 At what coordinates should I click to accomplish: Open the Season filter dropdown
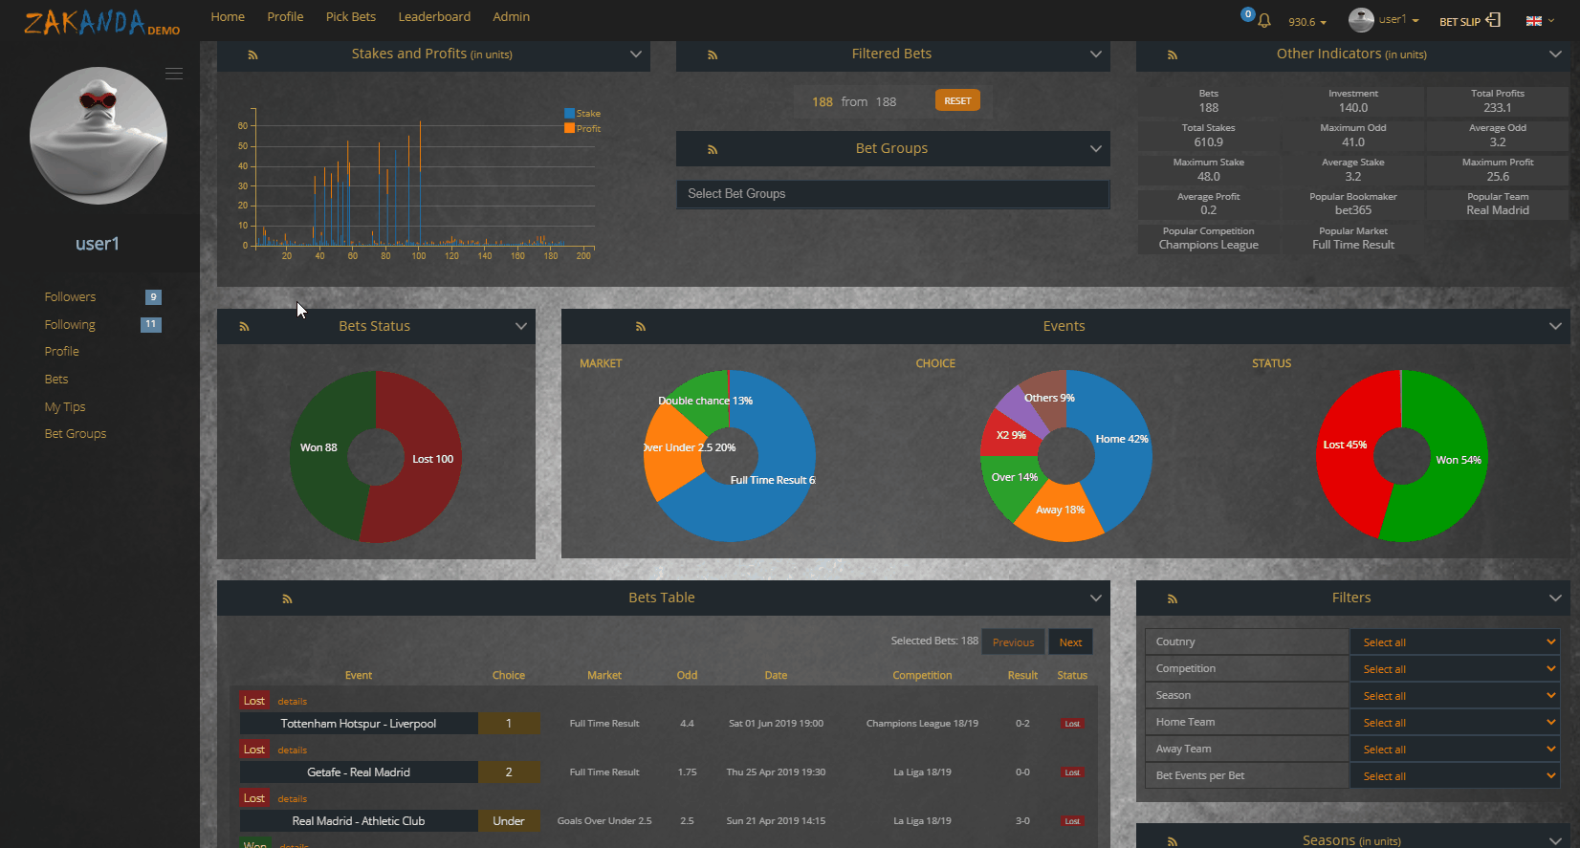pos(1456,696)
